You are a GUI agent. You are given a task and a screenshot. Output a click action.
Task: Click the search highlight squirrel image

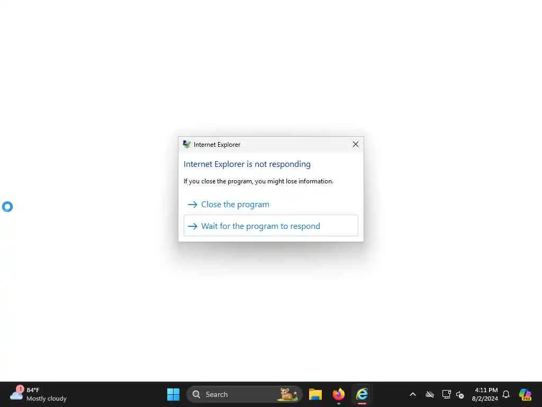click(288, 394)
